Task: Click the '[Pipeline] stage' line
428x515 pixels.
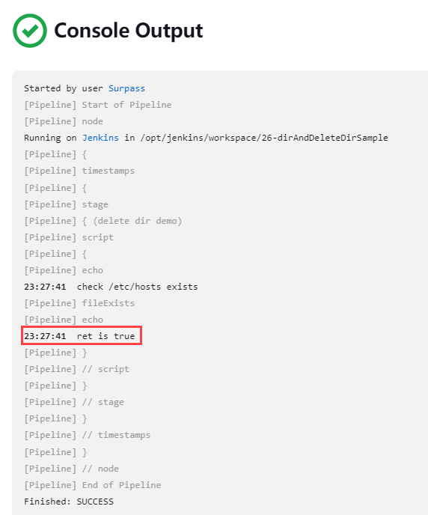Action: 67,204
